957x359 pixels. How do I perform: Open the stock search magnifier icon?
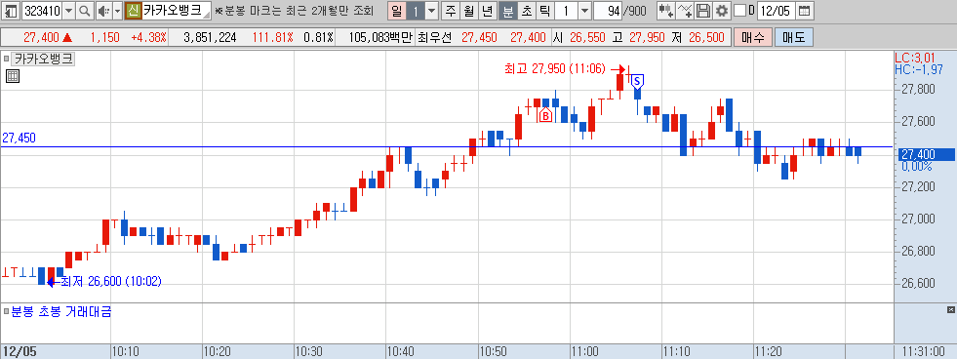(x=85, y=11)
